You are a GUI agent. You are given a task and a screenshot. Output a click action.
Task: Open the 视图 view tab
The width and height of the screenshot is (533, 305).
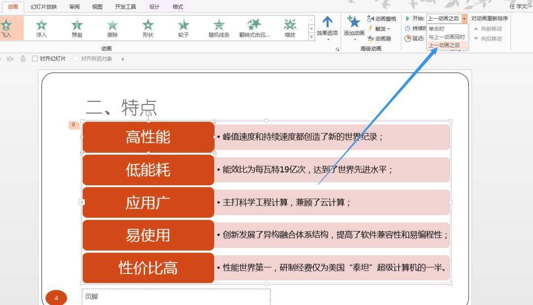(97, 7)
